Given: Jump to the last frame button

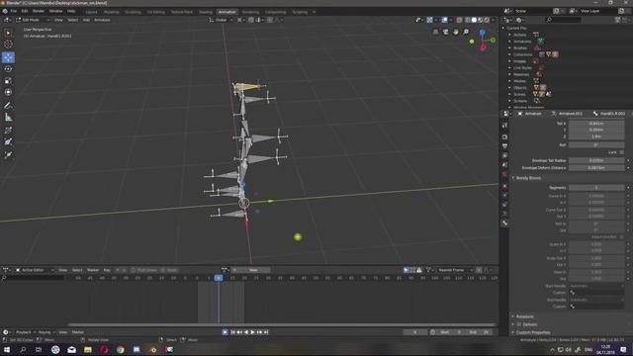Looking at the screenshot, I should coord(266,332).
